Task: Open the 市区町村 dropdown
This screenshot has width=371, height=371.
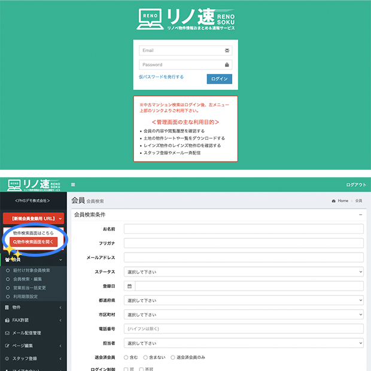Action: [x=244, y=315]
